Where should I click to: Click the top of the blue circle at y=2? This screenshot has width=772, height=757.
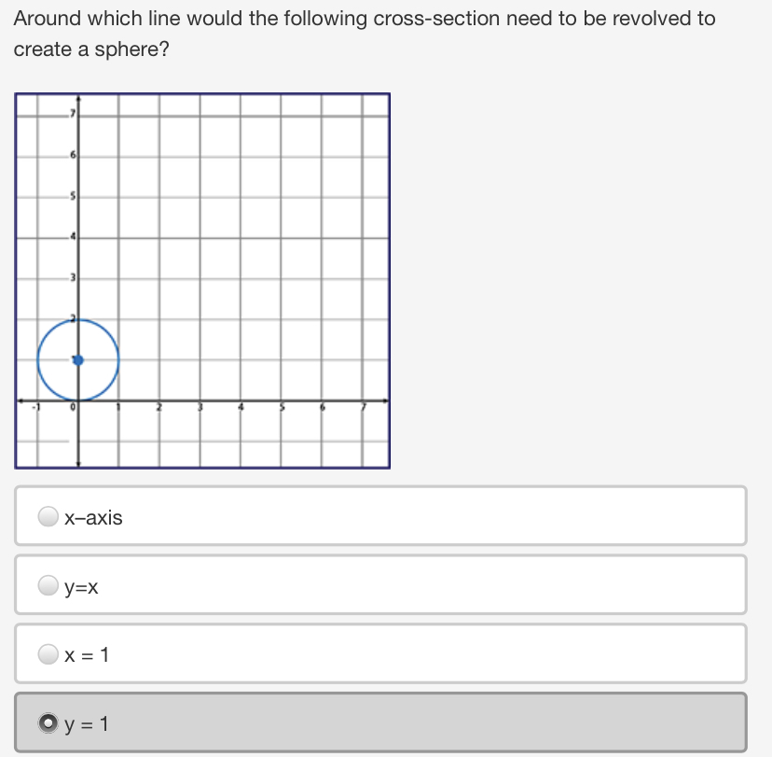point(77,318)
